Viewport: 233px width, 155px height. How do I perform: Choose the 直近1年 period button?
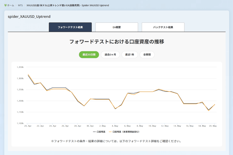point(130,55)
